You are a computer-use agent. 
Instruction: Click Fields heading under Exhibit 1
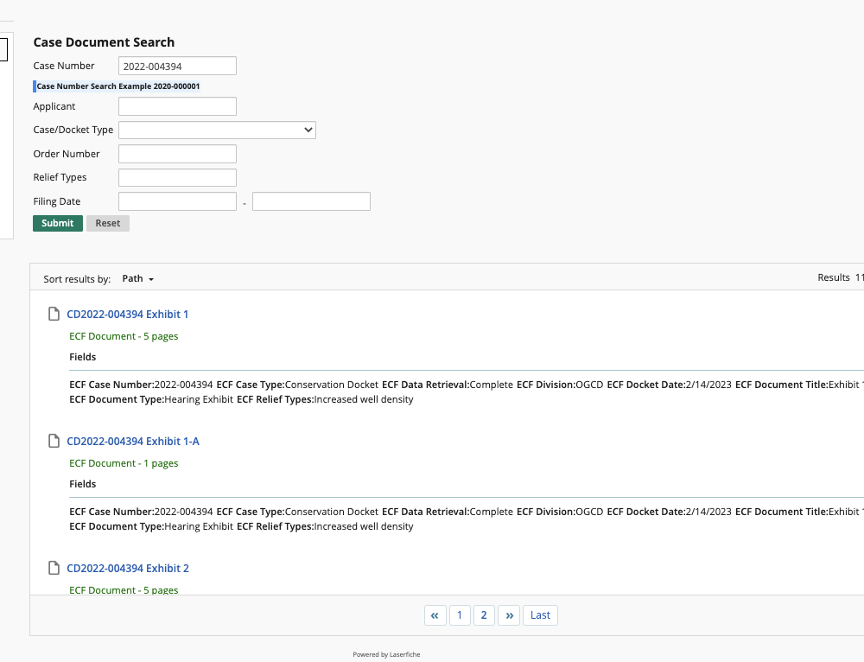[x=83, y=357]
